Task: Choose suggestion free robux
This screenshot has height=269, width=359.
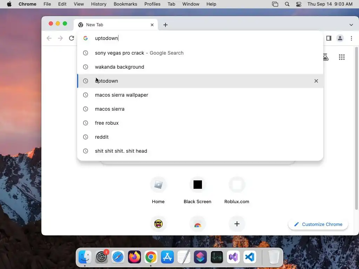Action: (200, 123)
